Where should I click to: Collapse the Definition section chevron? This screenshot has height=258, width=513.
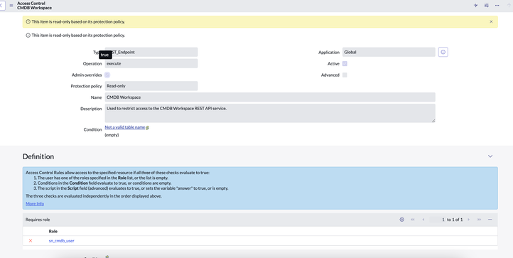click(x=490, y=156)
